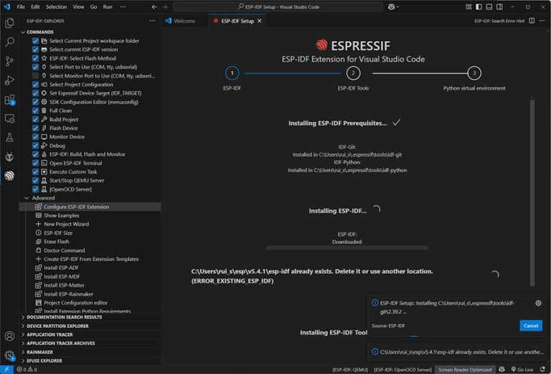Open the Explorer view in activity bar
This screenshot has height=374, width=551.
tap(9, 23)
